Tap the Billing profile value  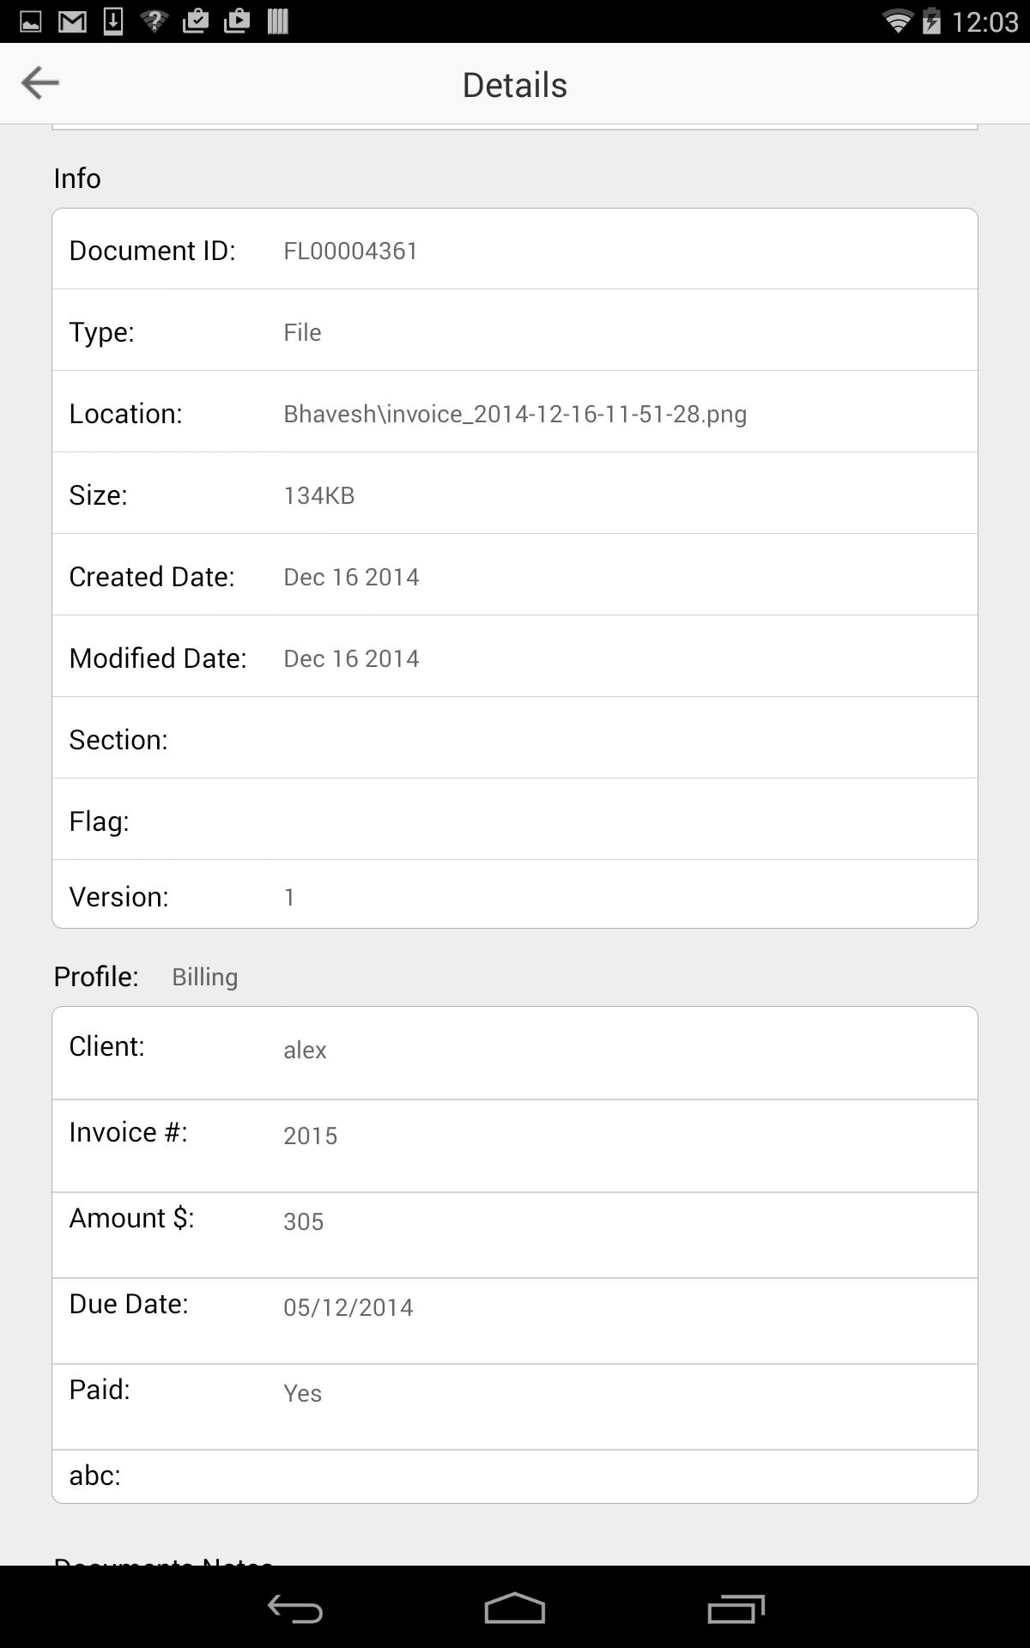point(205,977)
